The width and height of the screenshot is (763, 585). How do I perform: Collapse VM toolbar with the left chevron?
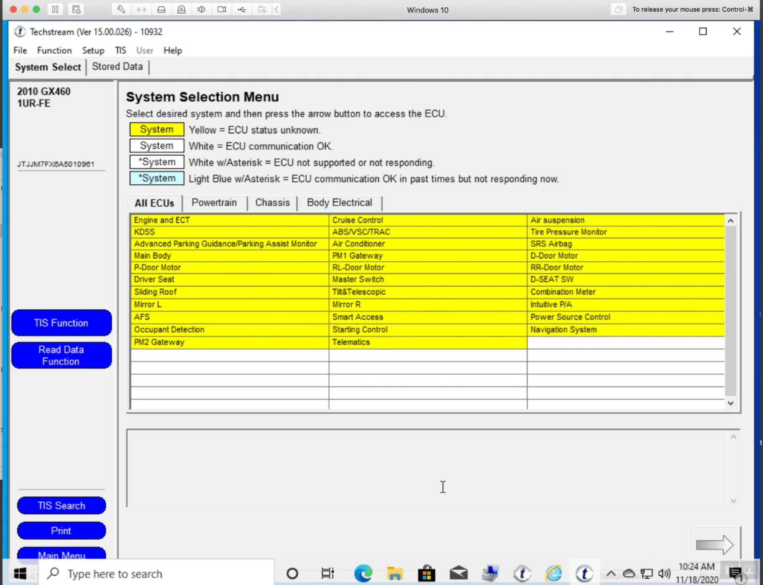[x=277, y=9]
